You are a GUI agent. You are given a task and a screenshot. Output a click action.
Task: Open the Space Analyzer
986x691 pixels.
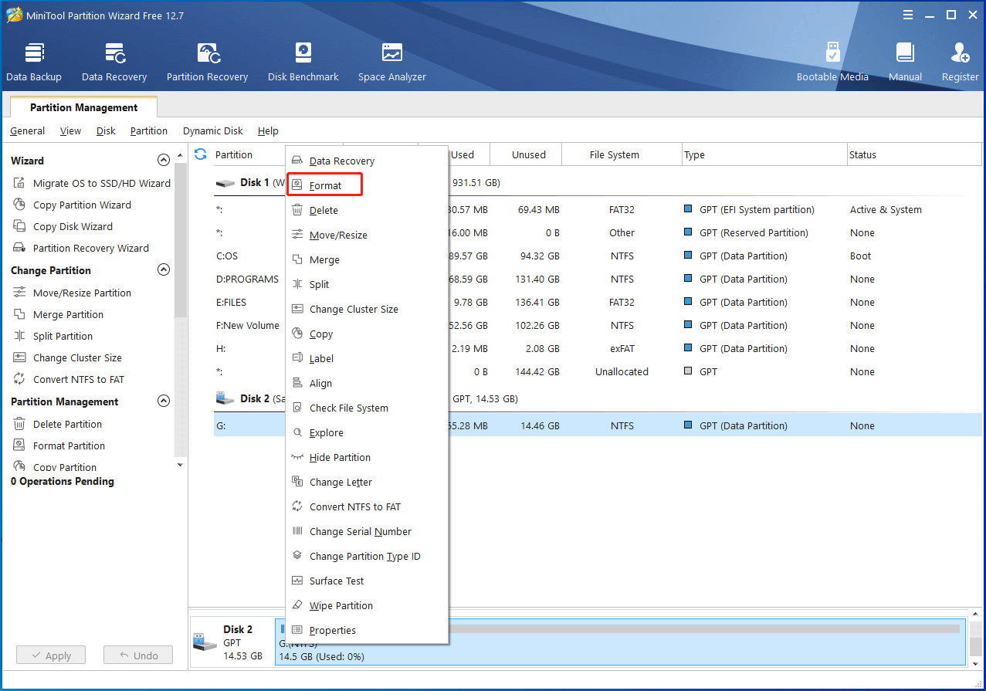pos(391,62)
